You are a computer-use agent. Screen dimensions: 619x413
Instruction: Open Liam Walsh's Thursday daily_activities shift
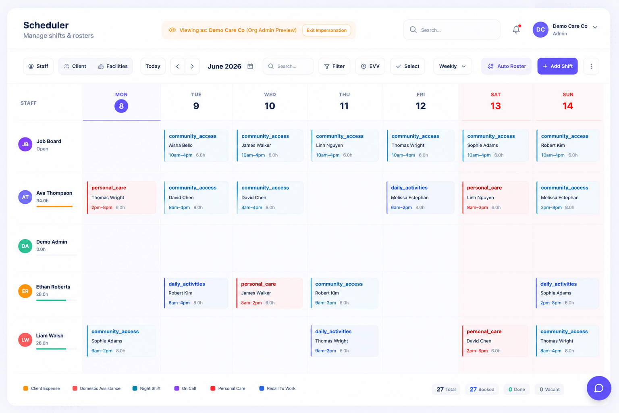click(344, 341)
